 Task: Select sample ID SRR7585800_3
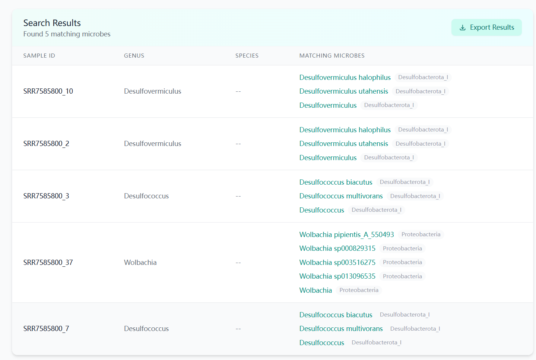(x=46, y=196)
